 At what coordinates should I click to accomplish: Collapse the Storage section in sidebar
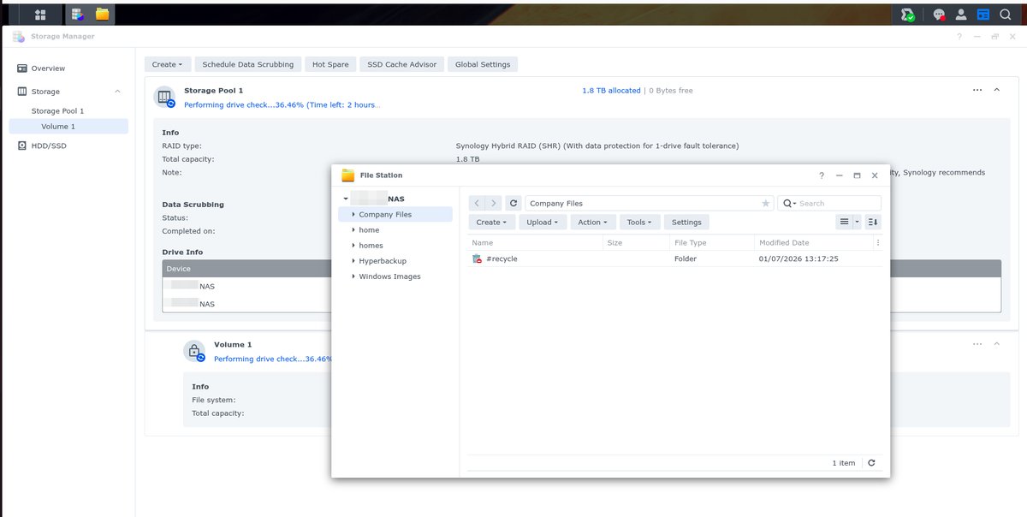[117, 91]
